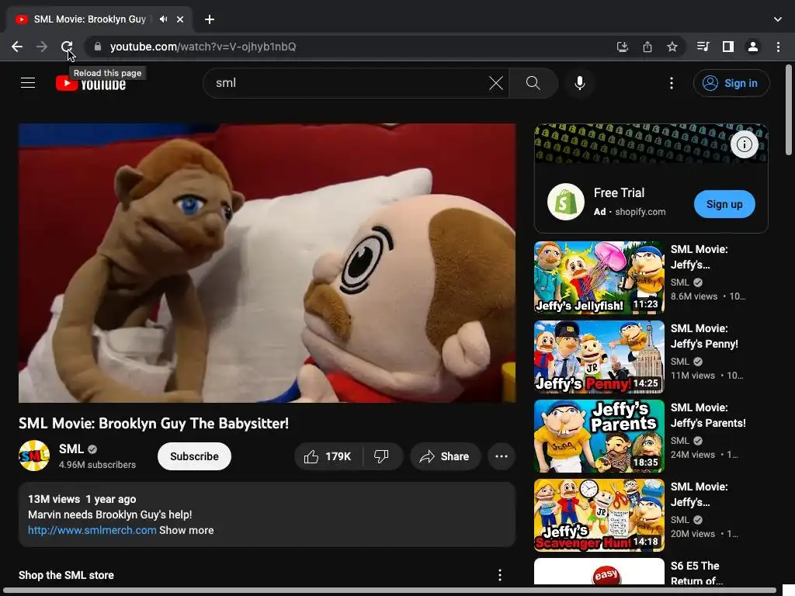Click the URL address bar
Screen dimensions: 795x596
pyautogui.click(x=355, y=47)
